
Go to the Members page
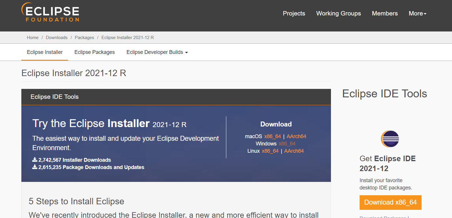click(x=385, y=13)
